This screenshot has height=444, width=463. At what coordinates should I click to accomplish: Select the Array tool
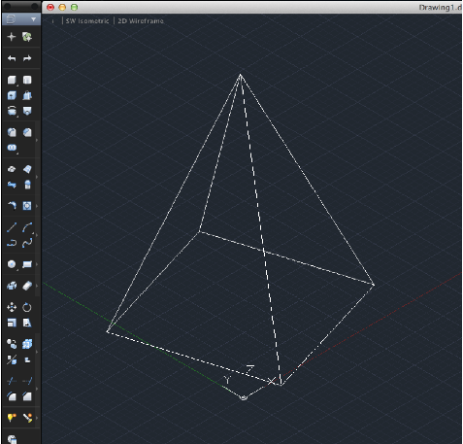click(27, 344)
